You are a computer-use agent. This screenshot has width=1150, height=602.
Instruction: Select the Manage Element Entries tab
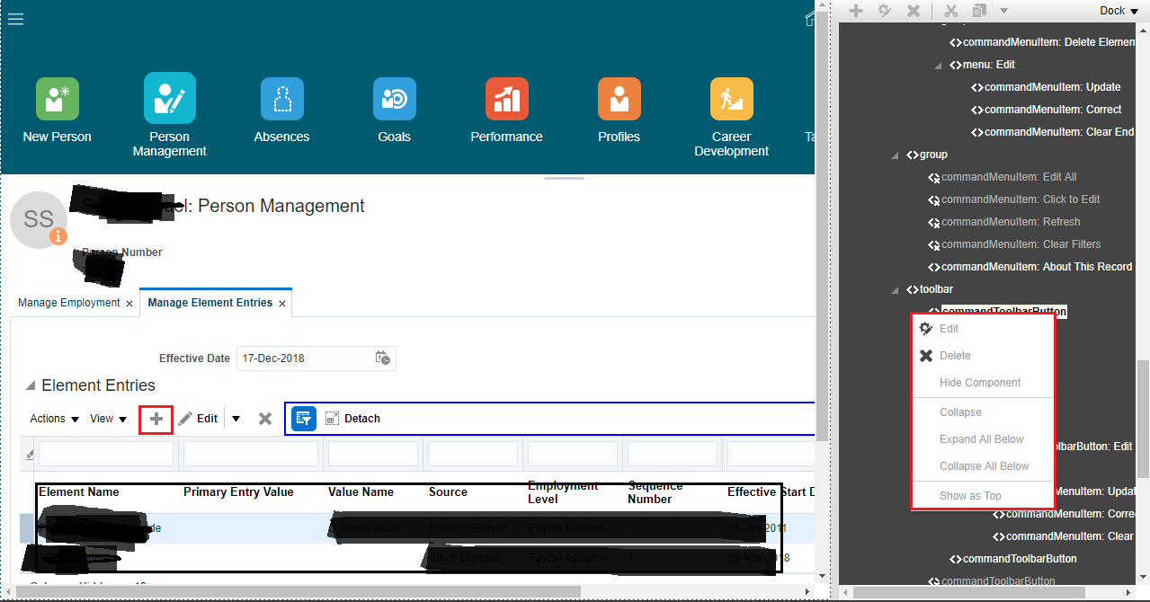(x=209, y=303)
